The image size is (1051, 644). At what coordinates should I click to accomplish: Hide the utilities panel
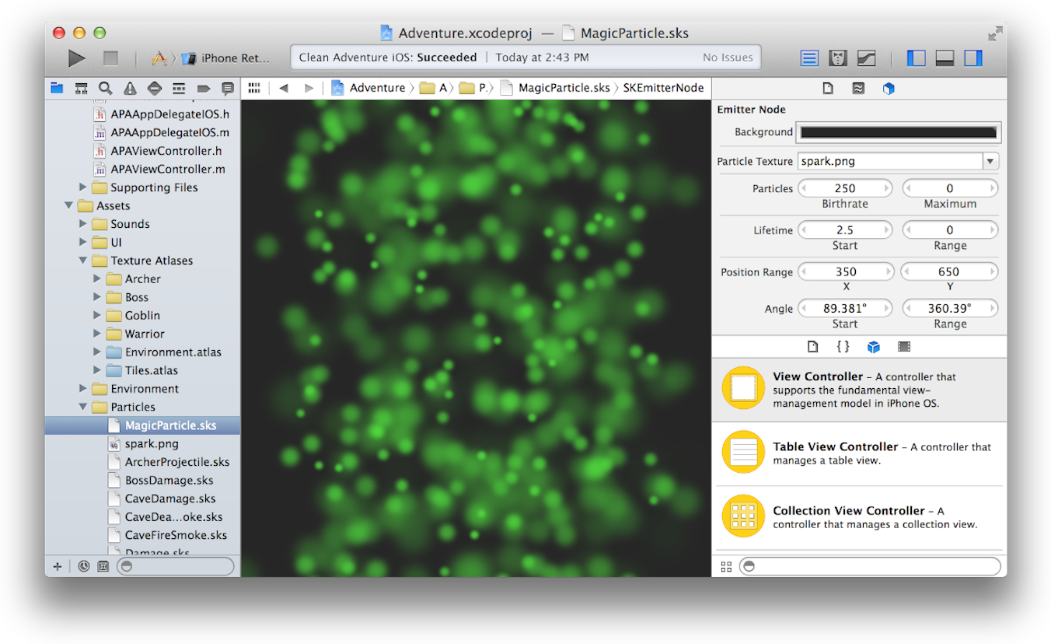pyautogui.click(x=972, y=58)
